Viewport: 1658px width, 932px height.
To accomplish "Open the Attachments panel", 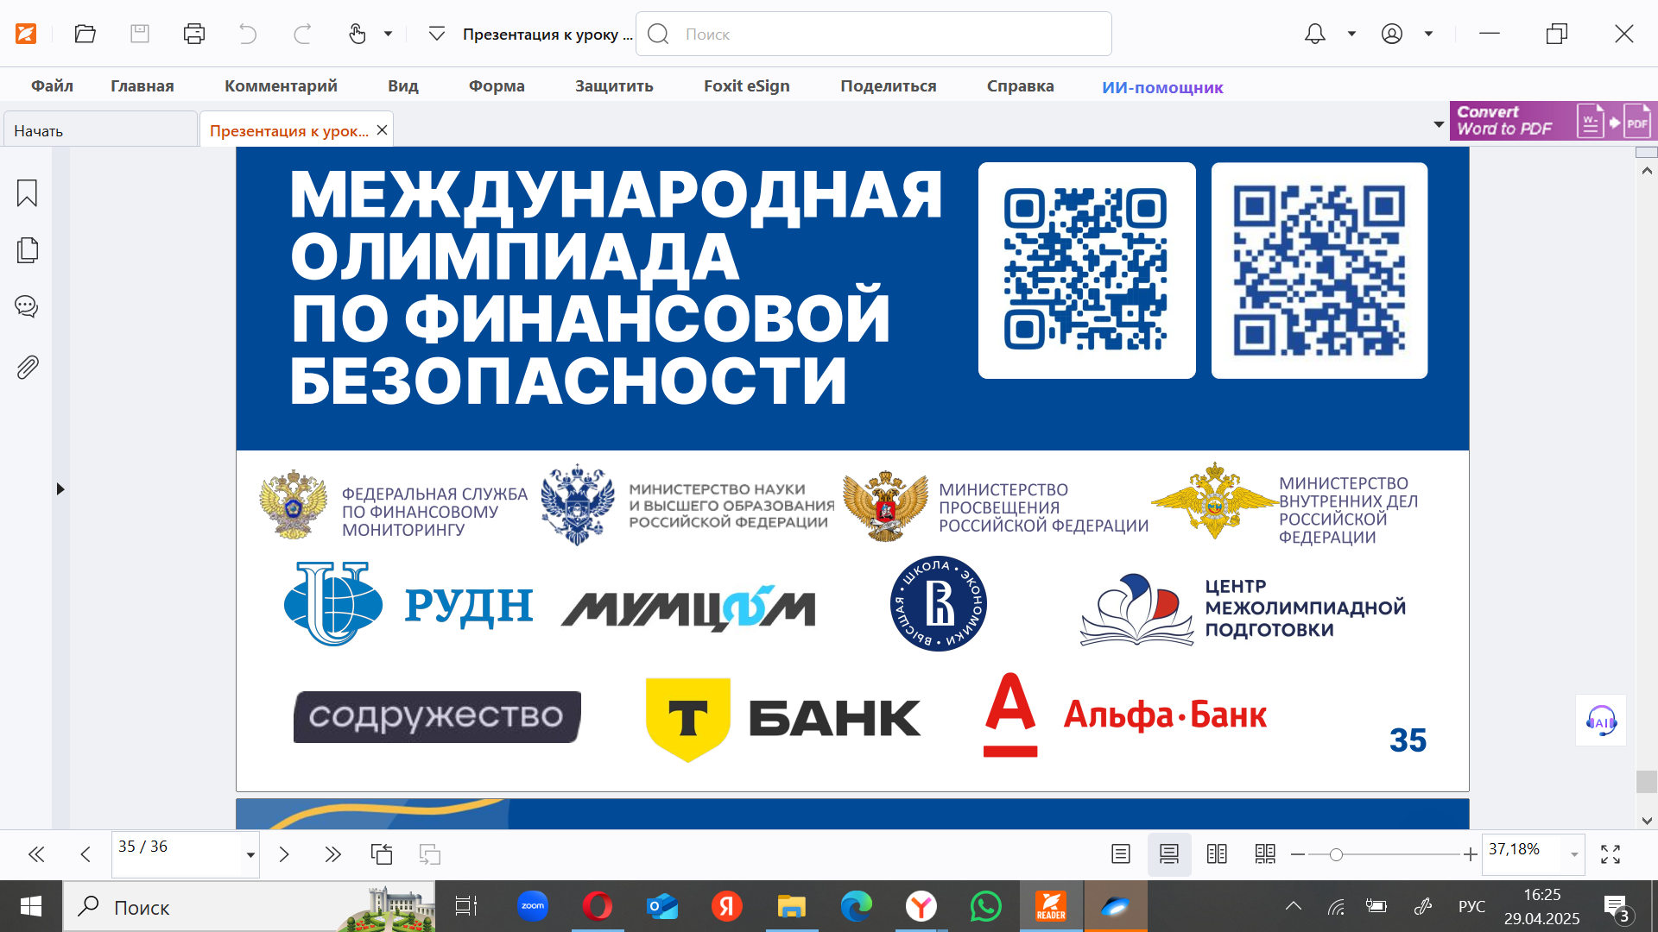I will coord(27,368).
